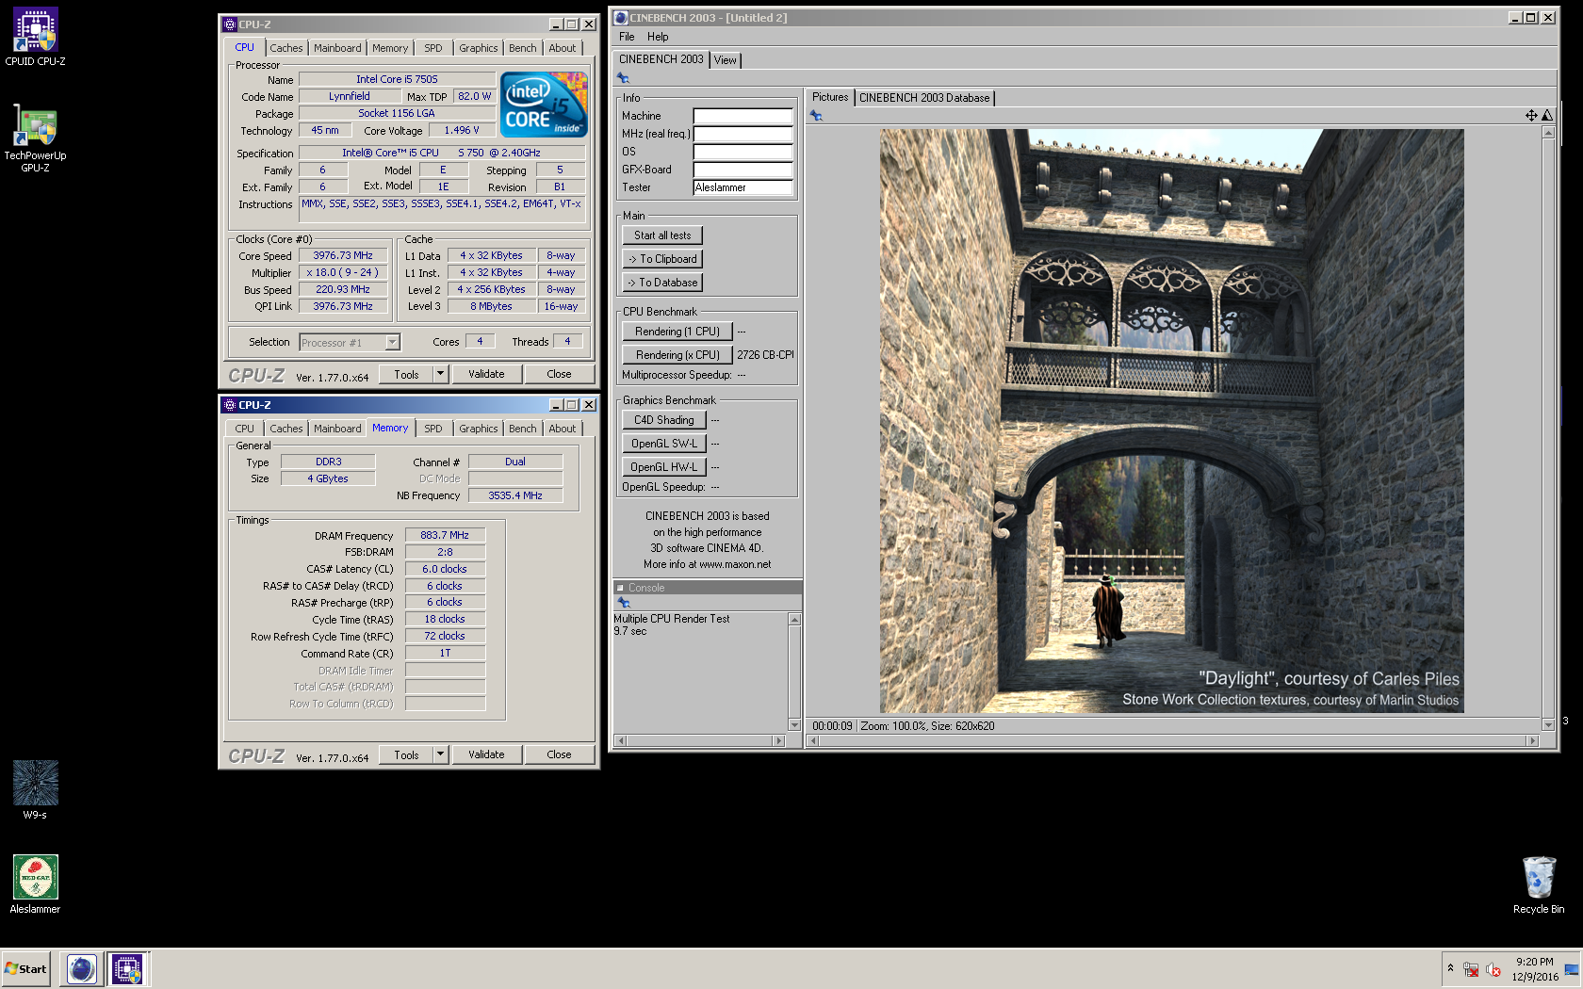Click the CPU-Z taskbar button
This screenshot has height=989, width=1583.
pos(127,968)
